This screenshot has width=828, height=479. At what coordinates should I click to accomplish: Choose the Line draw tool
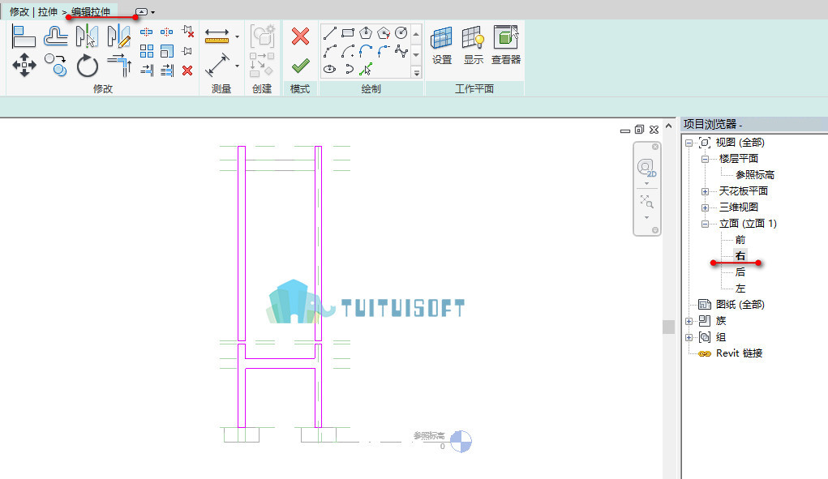(329, 33)
